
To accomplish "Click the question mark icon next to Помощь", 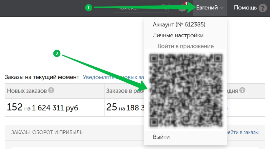I will tap(263, 8).
